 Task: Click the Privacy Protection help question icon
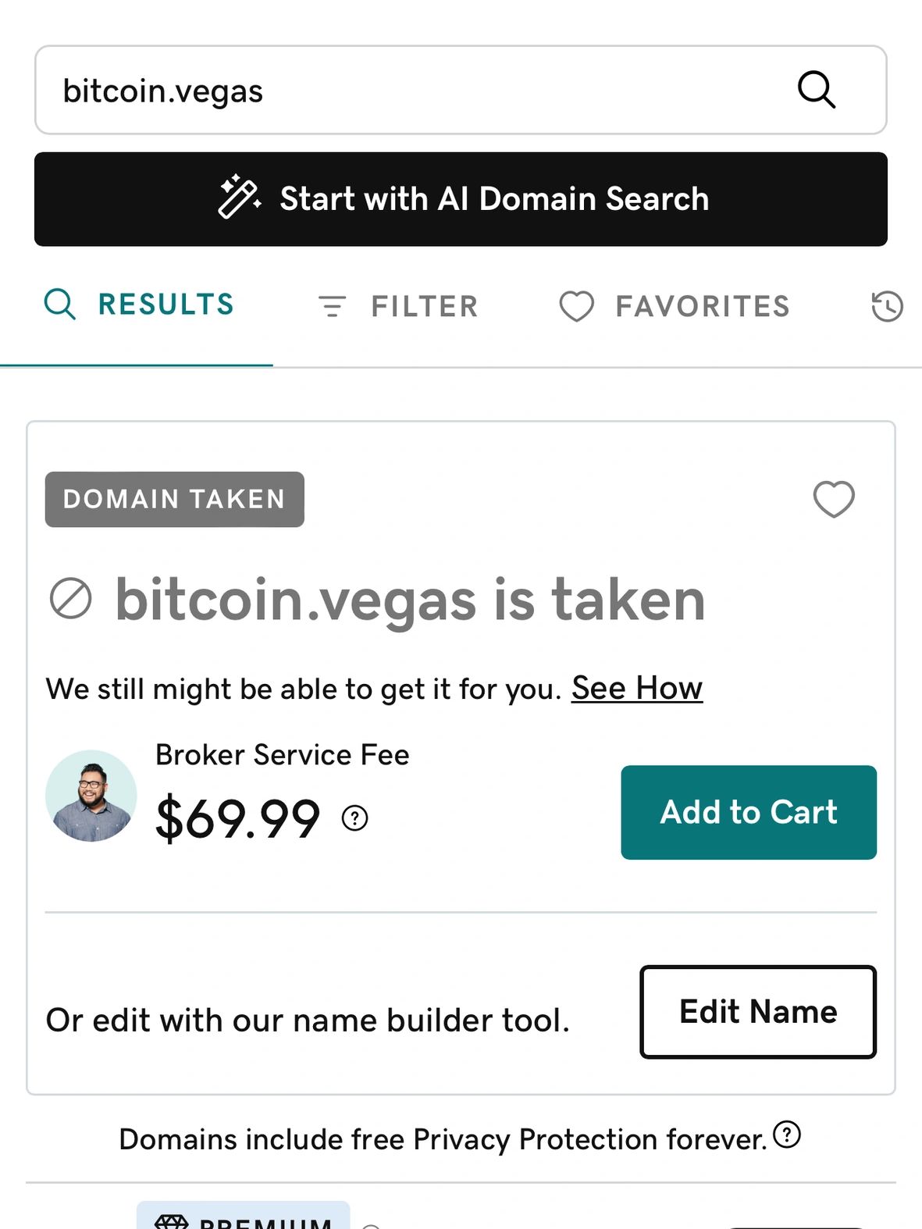(787, 1135)
